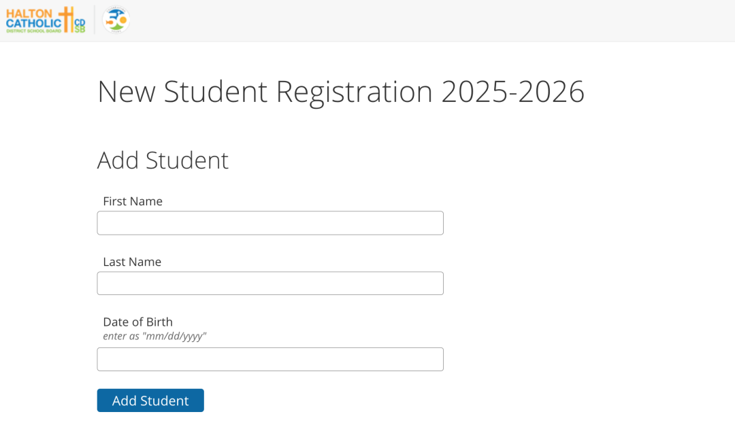Click the divider line between header logos

tap(94, 20)
